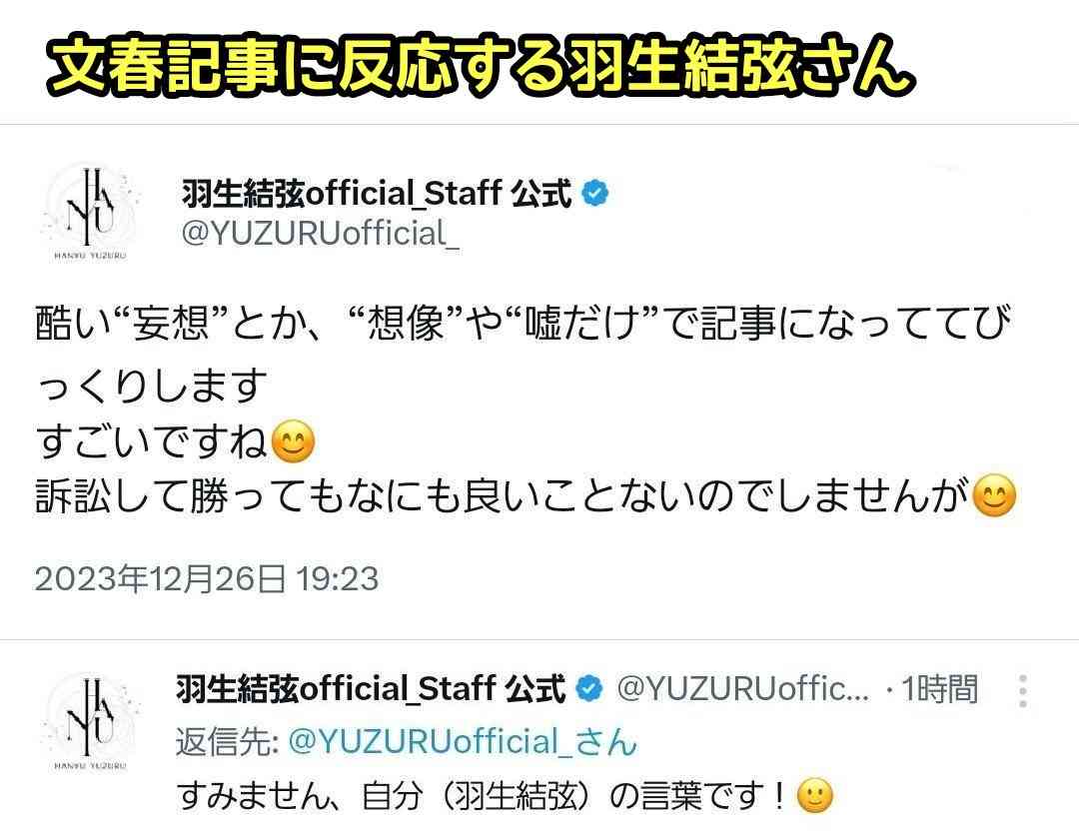The height and width of the screenshot is (831, 1079).
Task: Click the truncated @YUZURUoffic... handle in reply
Action: pyautogui.click(x=743, y=688)
